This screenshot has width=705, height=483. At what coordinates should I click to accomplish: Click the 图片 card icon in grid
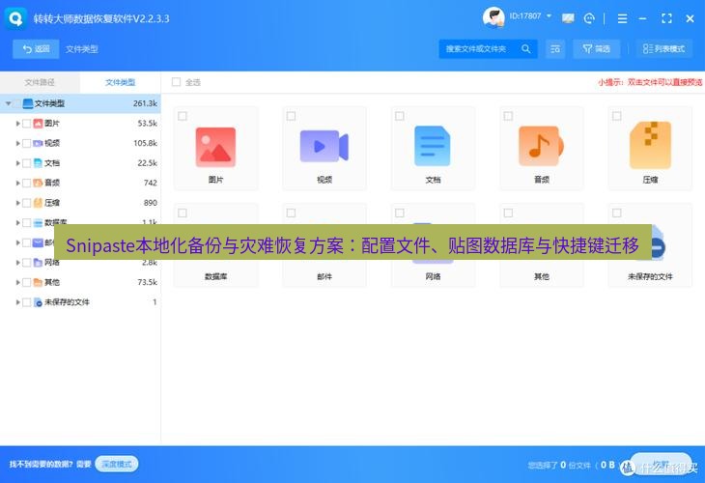(x=215, y=147)
